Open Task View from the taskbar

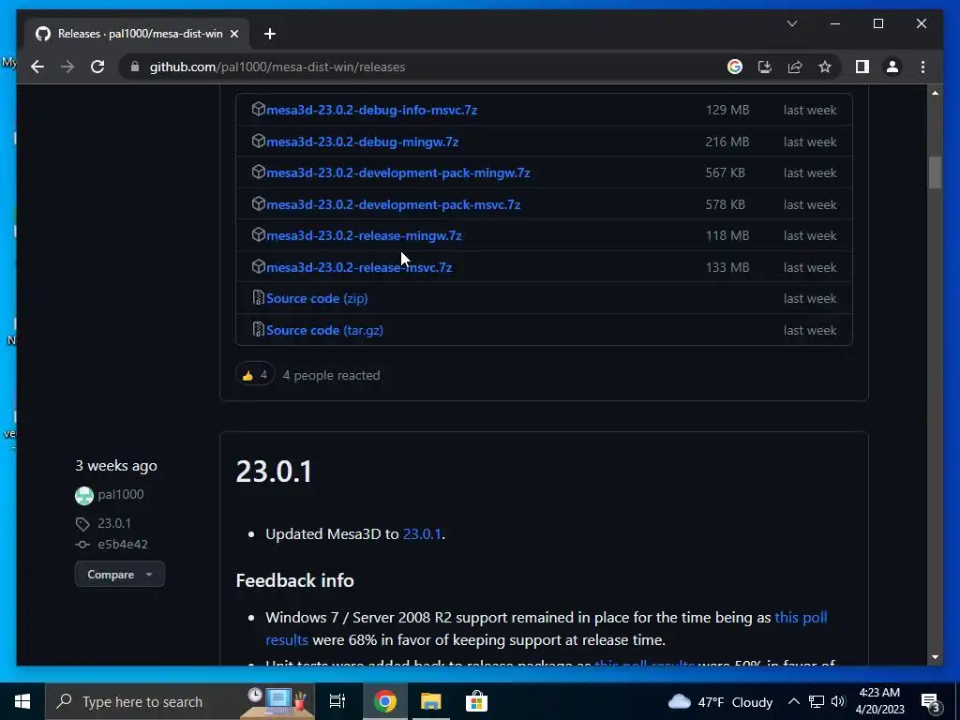[x=337, y=701]
